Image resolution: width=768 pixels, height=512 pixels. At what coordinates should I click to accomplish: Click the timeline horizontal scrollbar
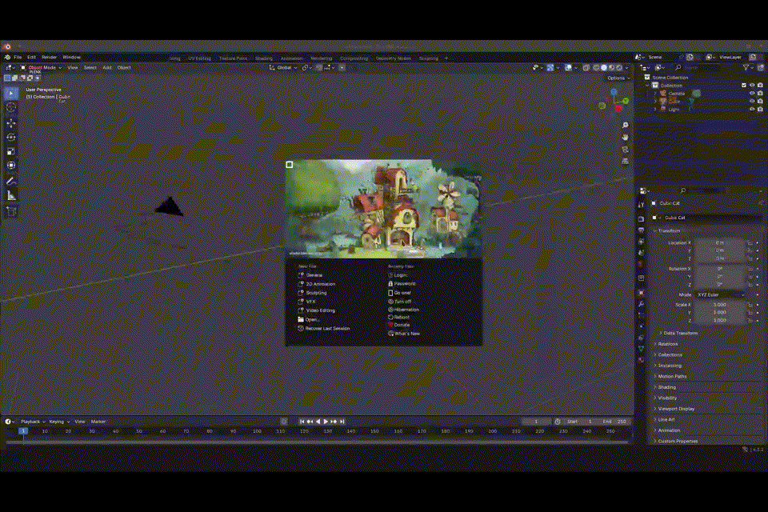317,442
